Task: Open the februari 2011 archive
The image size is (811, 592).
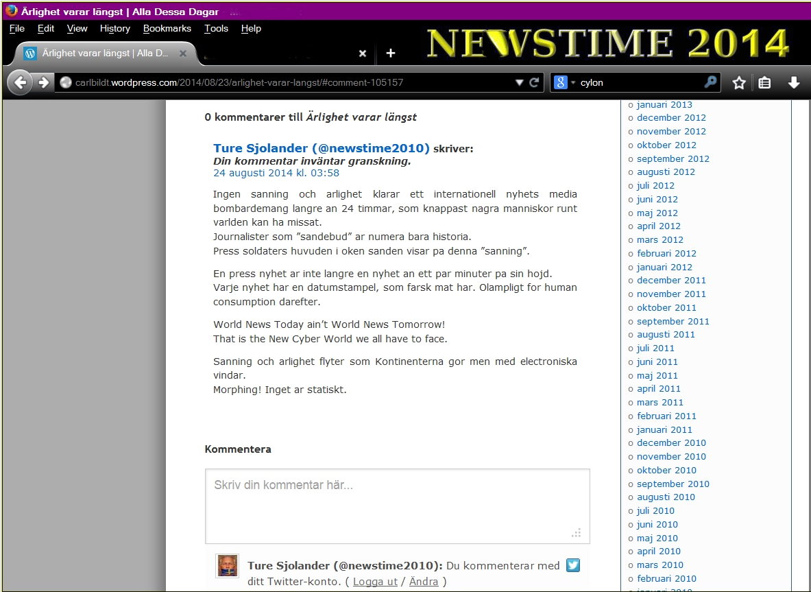Action: pos(666,416)
